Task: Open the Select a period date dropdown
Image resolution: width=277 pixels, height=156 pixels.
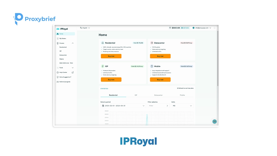Action: pos(123,106)
